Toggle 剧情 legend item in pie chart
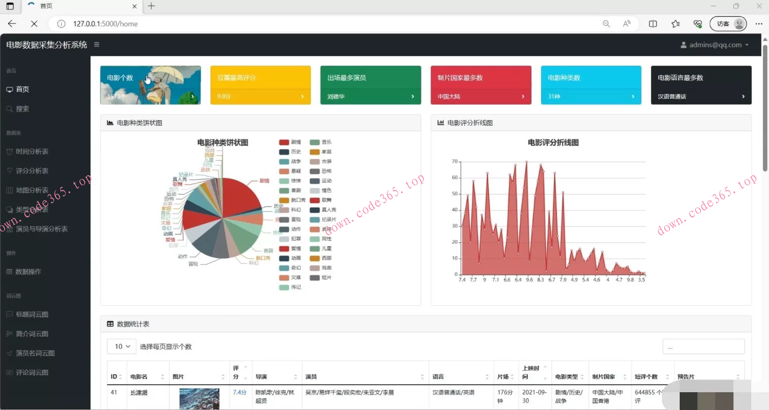 tap(290, 142)
